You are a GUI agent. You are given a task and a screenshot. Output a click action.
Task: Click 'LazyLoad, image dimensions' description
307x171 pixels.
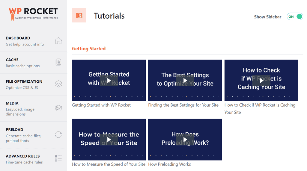click(x=20, y=112)
